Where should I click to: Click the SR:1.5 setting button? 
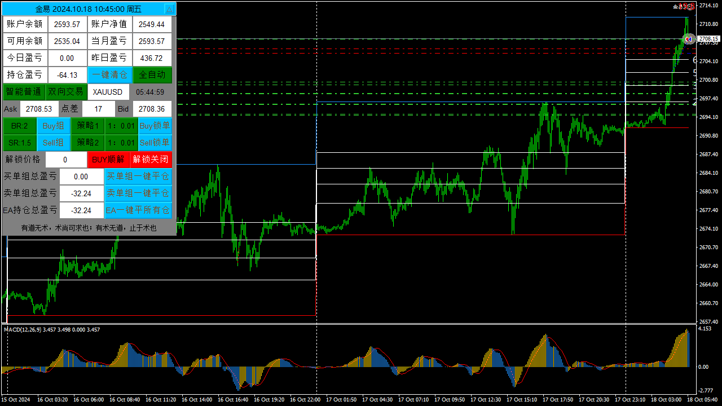click(x=19, y=143)
